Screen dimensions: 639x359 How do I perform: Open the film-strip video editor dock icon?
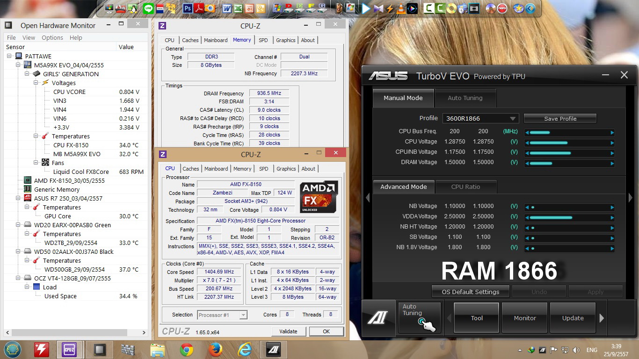click(x=474, y=8)
